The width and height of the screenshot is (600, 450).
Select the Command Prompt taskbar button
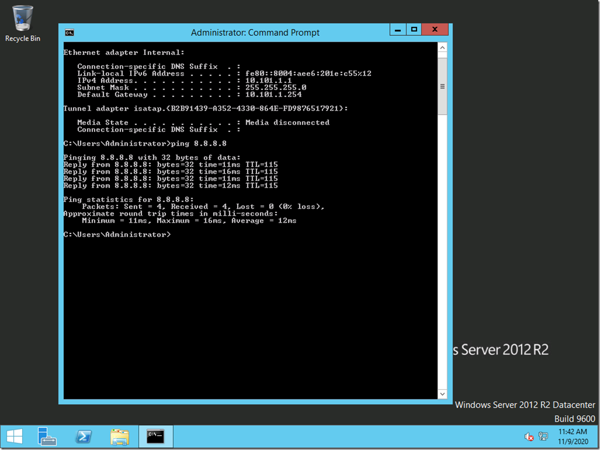(155, 436)
